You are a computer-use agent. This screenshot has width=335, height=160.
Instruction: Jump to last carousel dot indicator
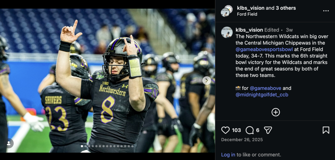click(132, 146)
